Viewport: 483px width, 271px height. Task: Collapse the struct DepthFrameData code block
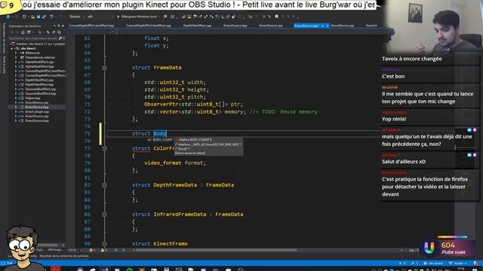pyautogui.click(x=104, y=185)
